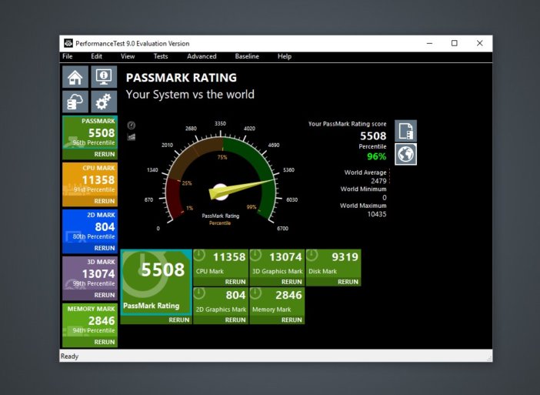Open the Baseline menu

pos(247,56)
